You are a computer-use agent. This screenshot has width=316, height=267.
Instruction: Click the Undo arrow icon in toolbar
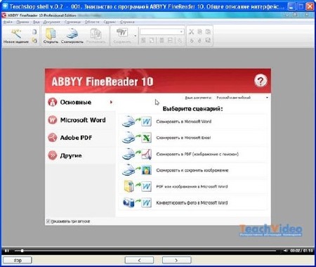[x=192, y=40]
